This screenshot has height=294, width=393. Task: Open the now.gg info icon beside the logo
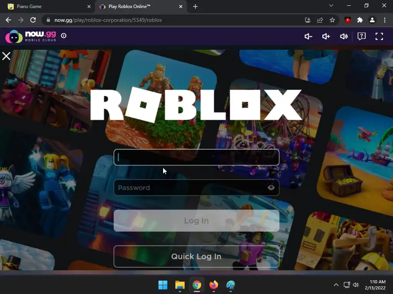(64, 36)
